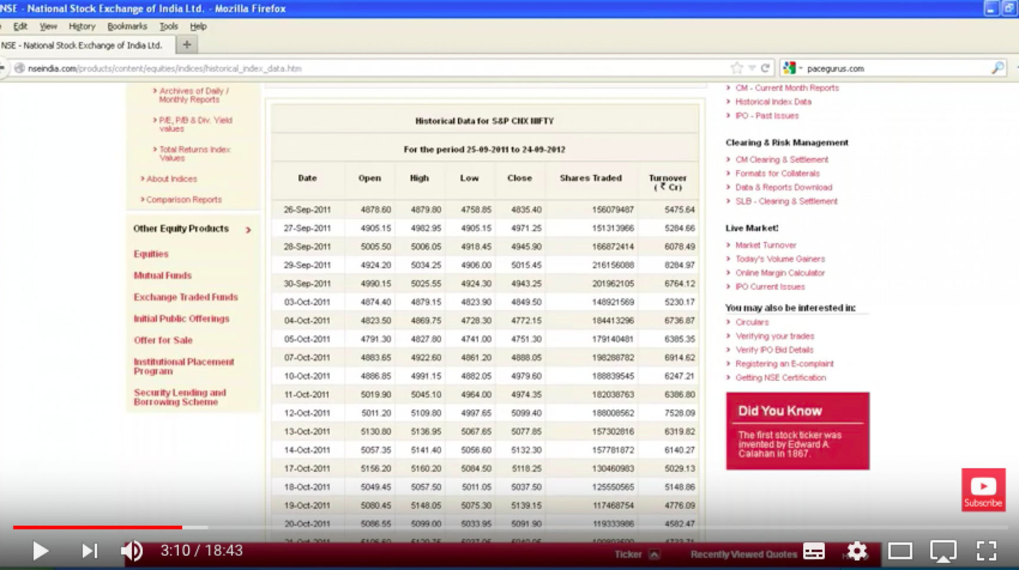Open the video in miniplayer
1019x570 pixels.
pyautogui.click(x=942, y=551)
